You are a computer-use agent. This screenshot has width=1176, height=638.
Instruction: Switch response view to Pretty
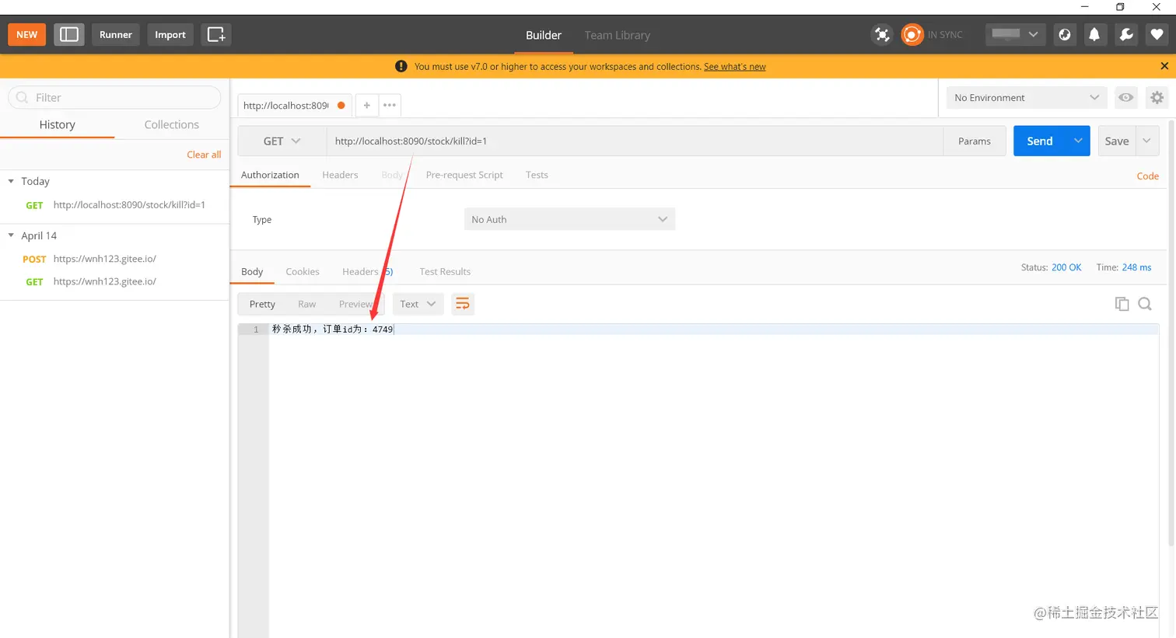[x=262, y=304]
